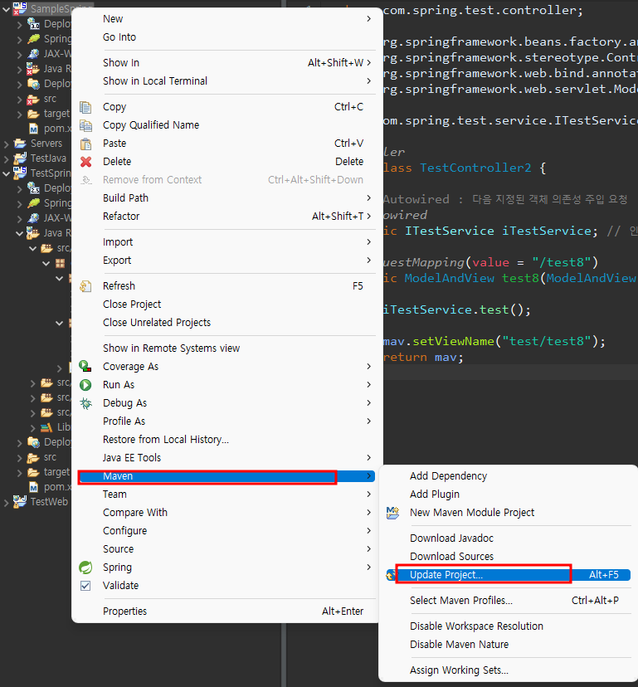Open the Source submenu
The width and height of the screenshot is (638, 687).
[x=227, y=549]
